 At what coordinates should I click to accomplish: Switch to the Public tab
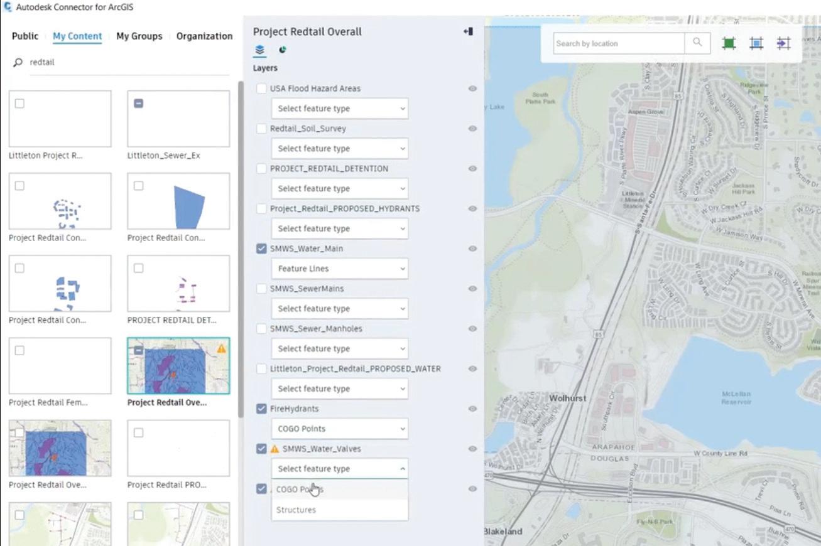click(25, 36)
